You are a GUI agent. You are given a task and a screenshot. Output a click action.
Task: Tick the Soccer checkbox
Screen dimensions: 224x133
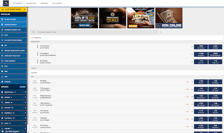23,107
